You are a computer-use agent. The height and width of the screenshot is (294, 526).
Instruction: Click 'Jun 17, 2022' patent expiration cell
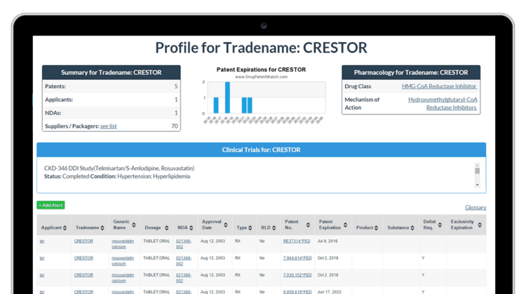point(328,292)
